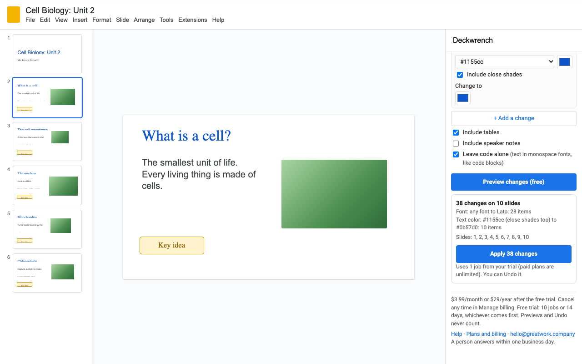Viewport: 582px width, 364px height.
Task: Enable 'Include speaker notes' checkbox
Action: click(456, 143)
